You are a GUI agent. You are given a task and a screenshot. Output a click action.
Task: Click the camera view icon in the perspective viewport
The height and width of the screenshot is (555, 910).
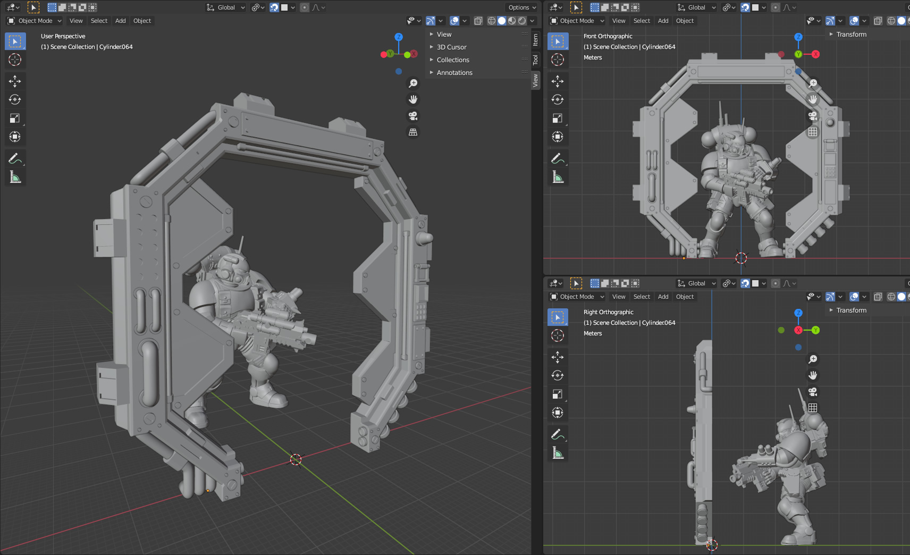[x=413, y=116]
